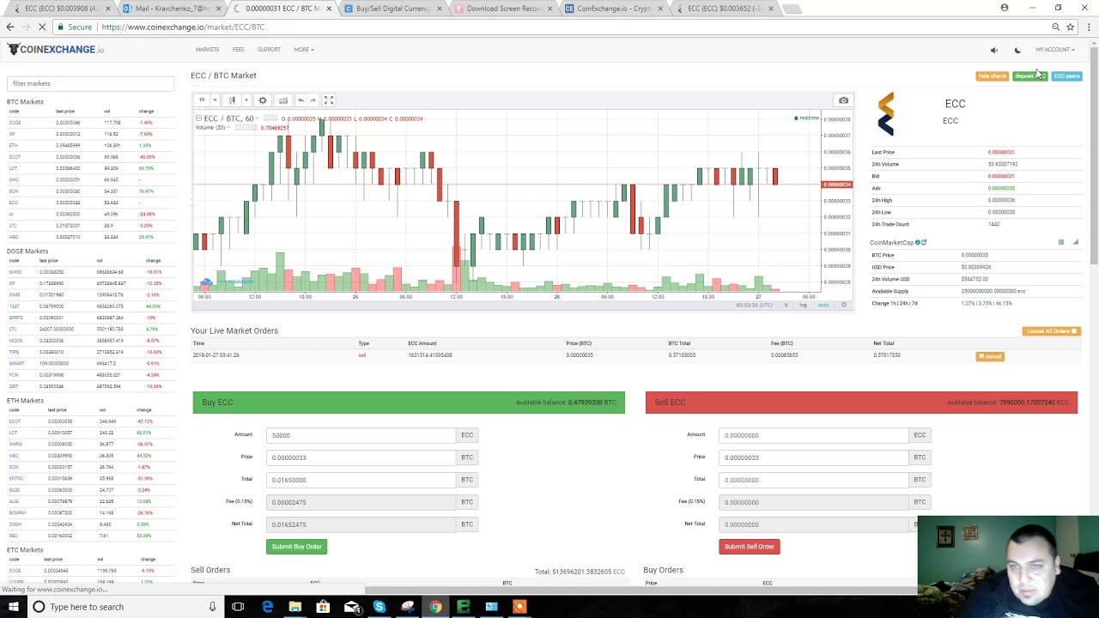Open the chart interval dropdown arrow
This screenshot has height=618, width=1099.
[x=215, y=100]
